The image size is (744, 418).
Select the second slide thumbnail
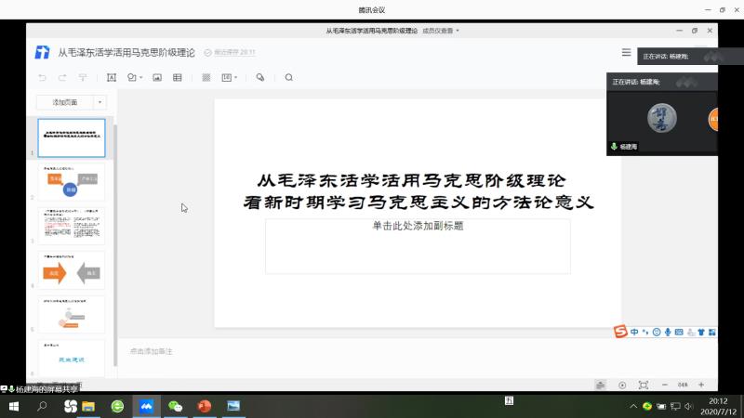tap(72, 182)
